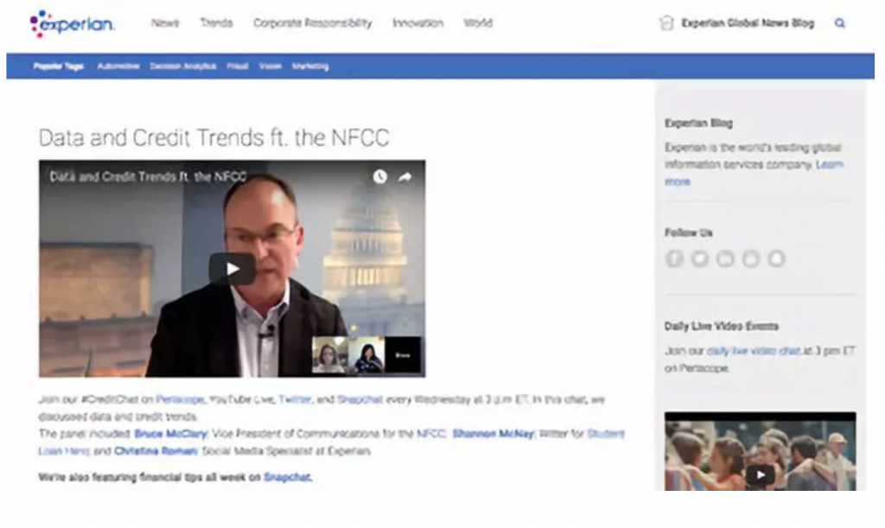Open the fifth Follow Us social icon
Viewport: 885px width, 528px height.
pyautogui.click(x=776, y=258)
